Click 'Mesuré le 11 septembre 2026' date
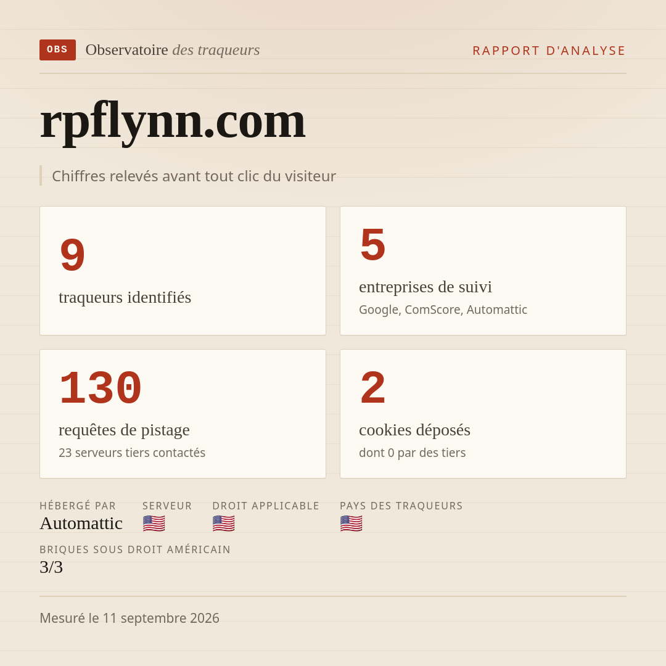This screenshot has height=666, width=666. pyautogui.click(x=129, y=618)
